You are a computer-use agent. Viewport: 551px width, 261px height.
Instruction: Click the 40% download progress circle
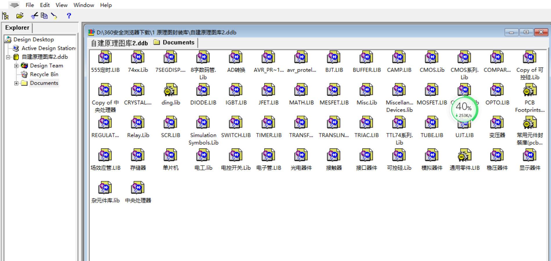pos(464,110)
